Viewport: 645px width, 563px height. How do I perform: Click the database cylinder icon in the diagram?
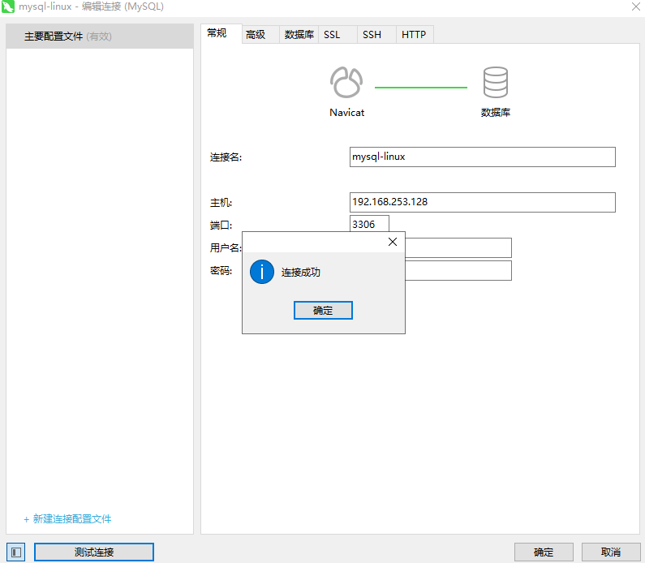(x=495, y=82)
